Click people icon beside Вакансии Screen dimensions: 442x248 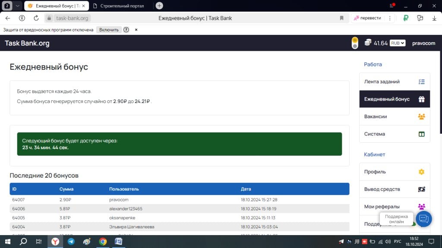(421, 117)
